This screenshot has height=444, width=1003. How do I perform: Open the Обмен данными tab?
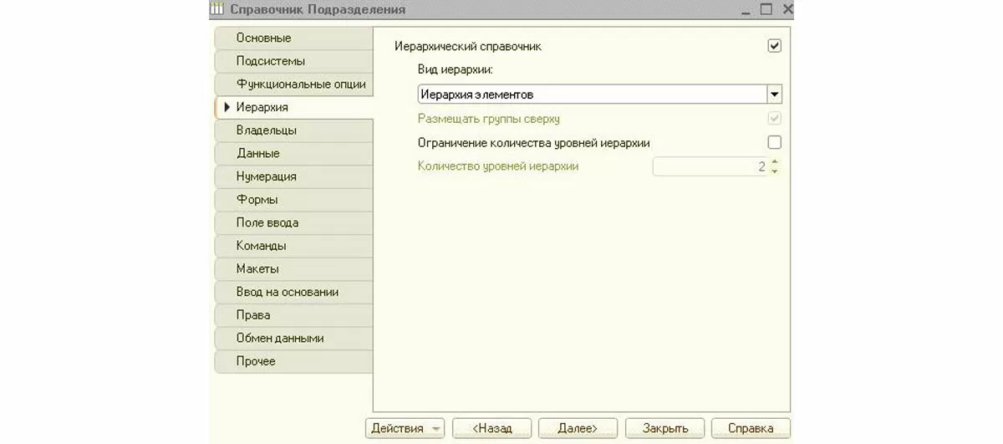[293, 339]
